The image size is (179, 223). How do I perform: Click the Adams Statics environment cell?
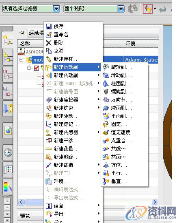141,60
